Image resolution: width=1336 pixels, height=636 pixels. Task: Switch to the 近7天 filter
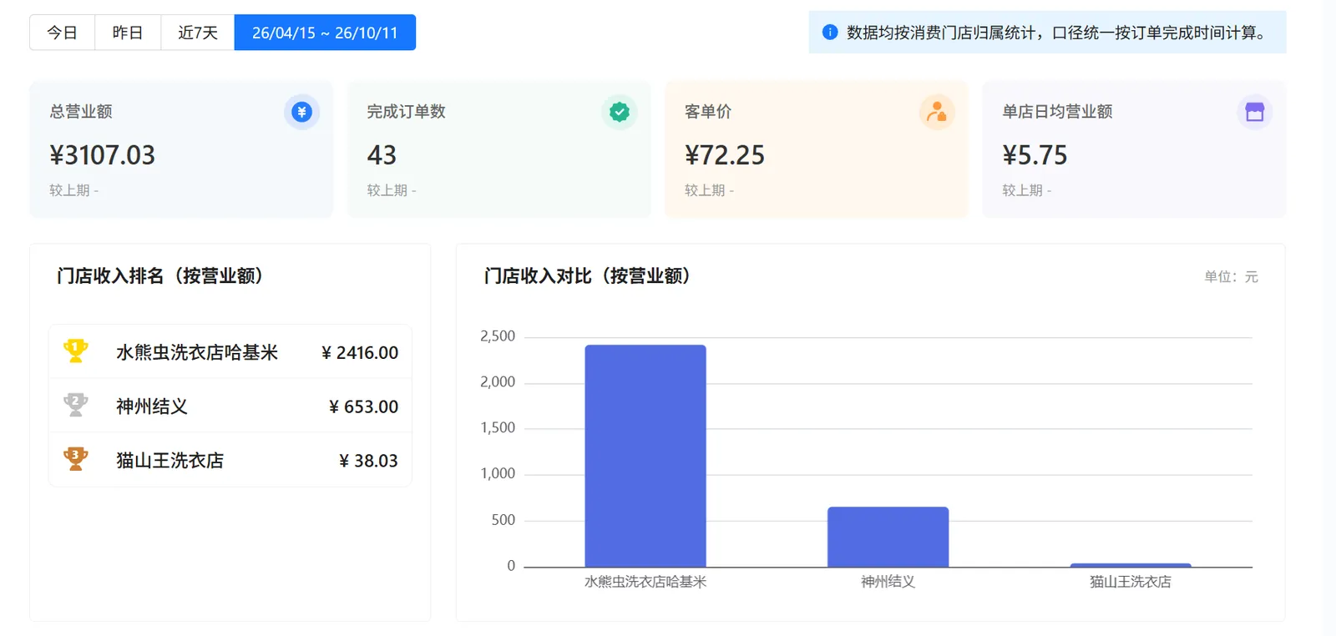(x=198, y=33)
